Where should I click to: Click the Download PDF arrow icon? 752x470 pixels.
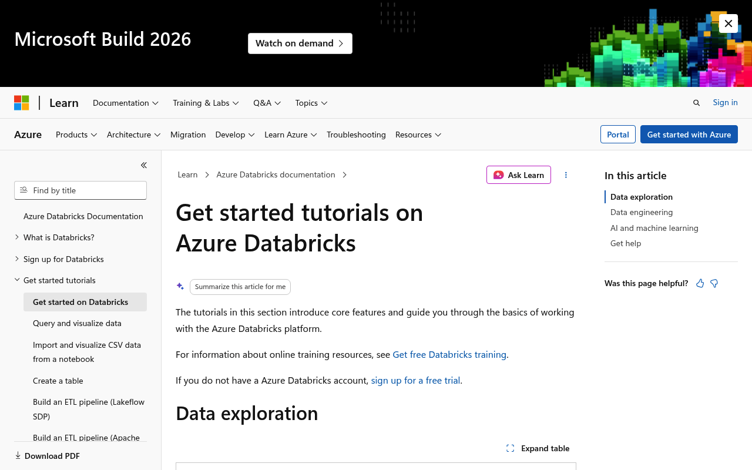(x=18, y=455)
